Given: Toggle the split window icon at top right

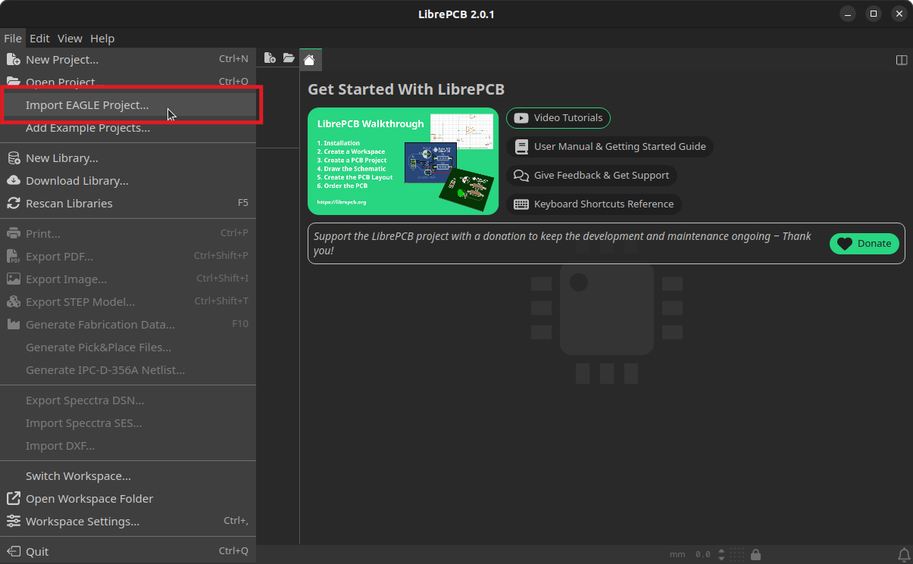Looking at the screenshot, I should 902,60.
